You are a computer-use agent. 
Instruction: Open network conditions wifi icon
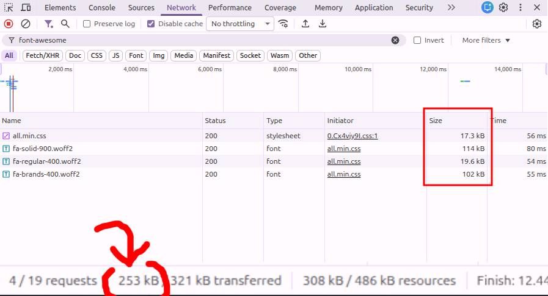pyautogui.click(x=283, y=24)
